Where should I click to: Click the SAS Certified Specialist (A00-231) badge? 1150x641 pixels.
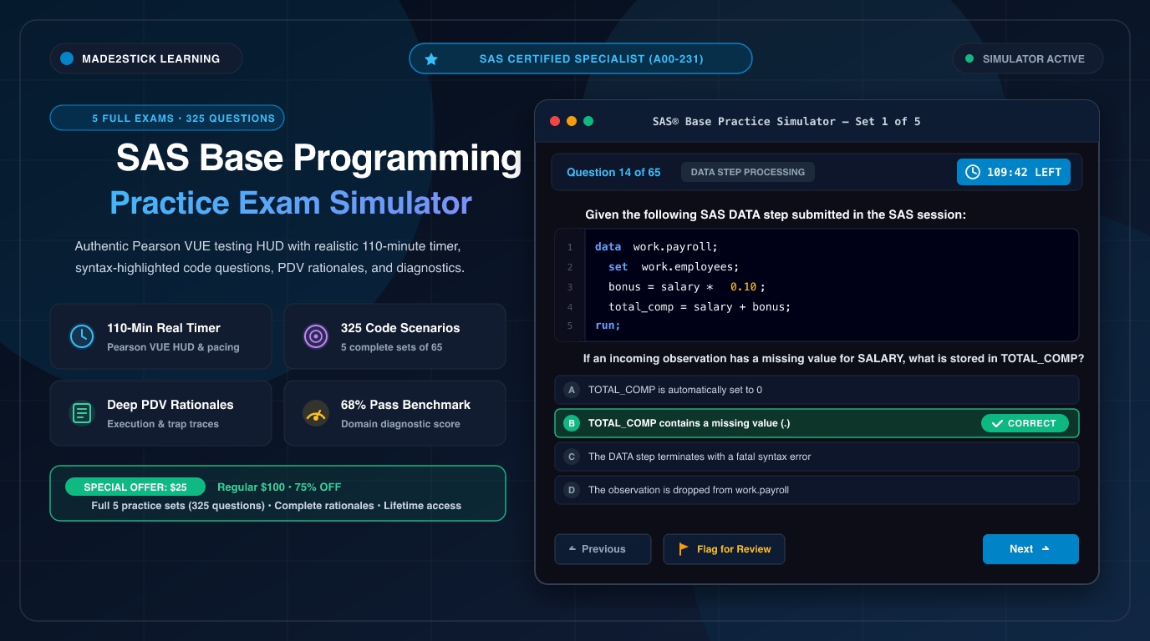click(x=581, y=59)
